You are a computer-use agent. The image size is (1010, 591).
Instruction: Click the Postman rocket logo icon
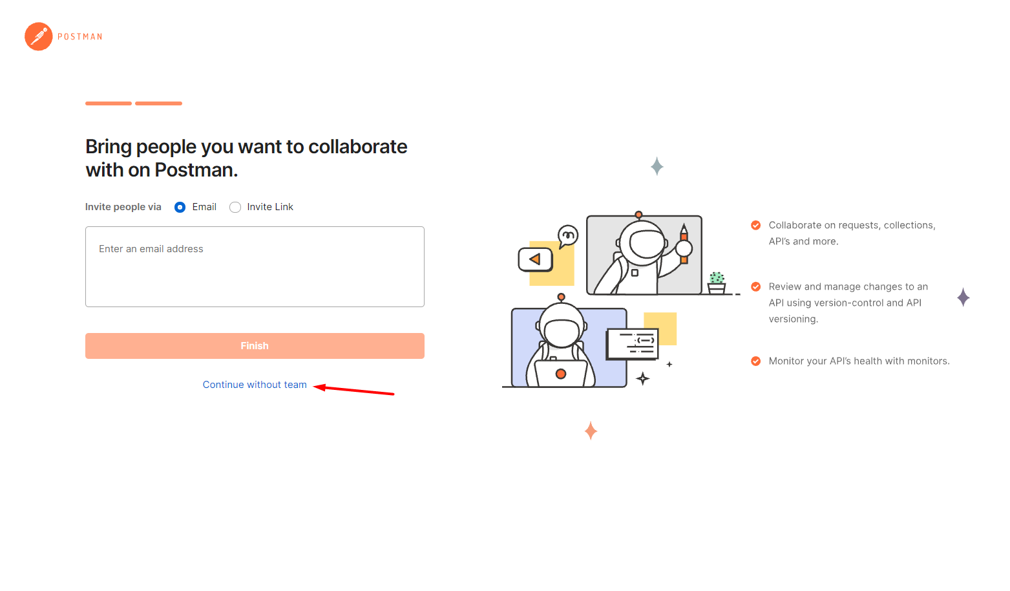(x=39, y=37)
